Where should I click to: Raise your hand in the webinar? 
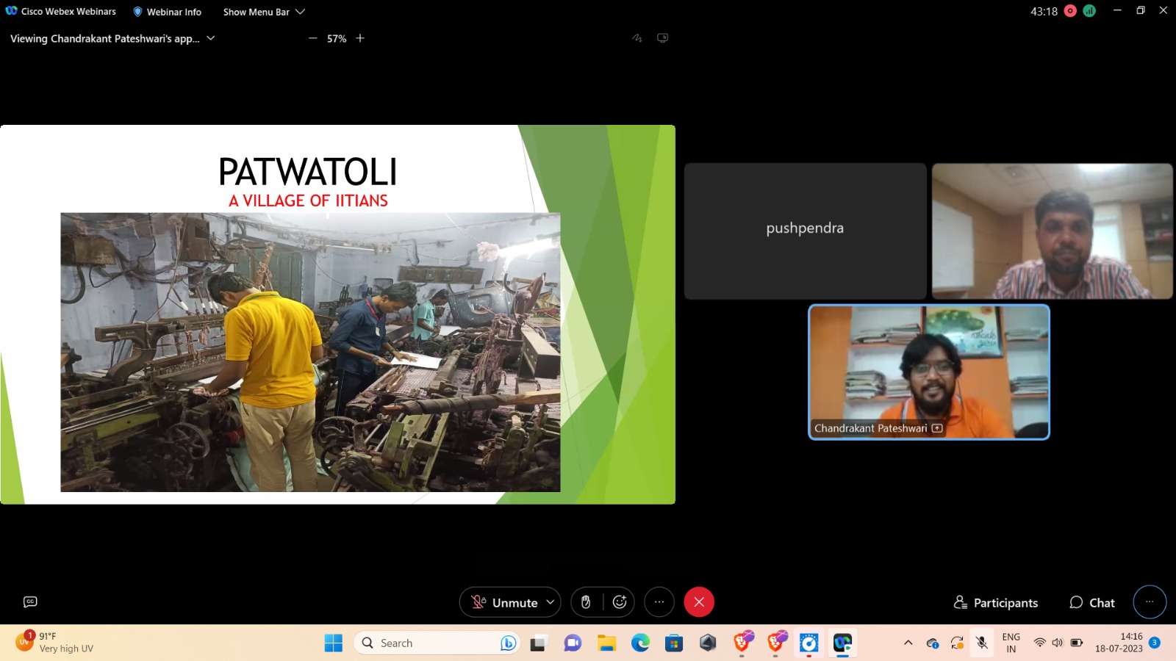pos(586,602)
